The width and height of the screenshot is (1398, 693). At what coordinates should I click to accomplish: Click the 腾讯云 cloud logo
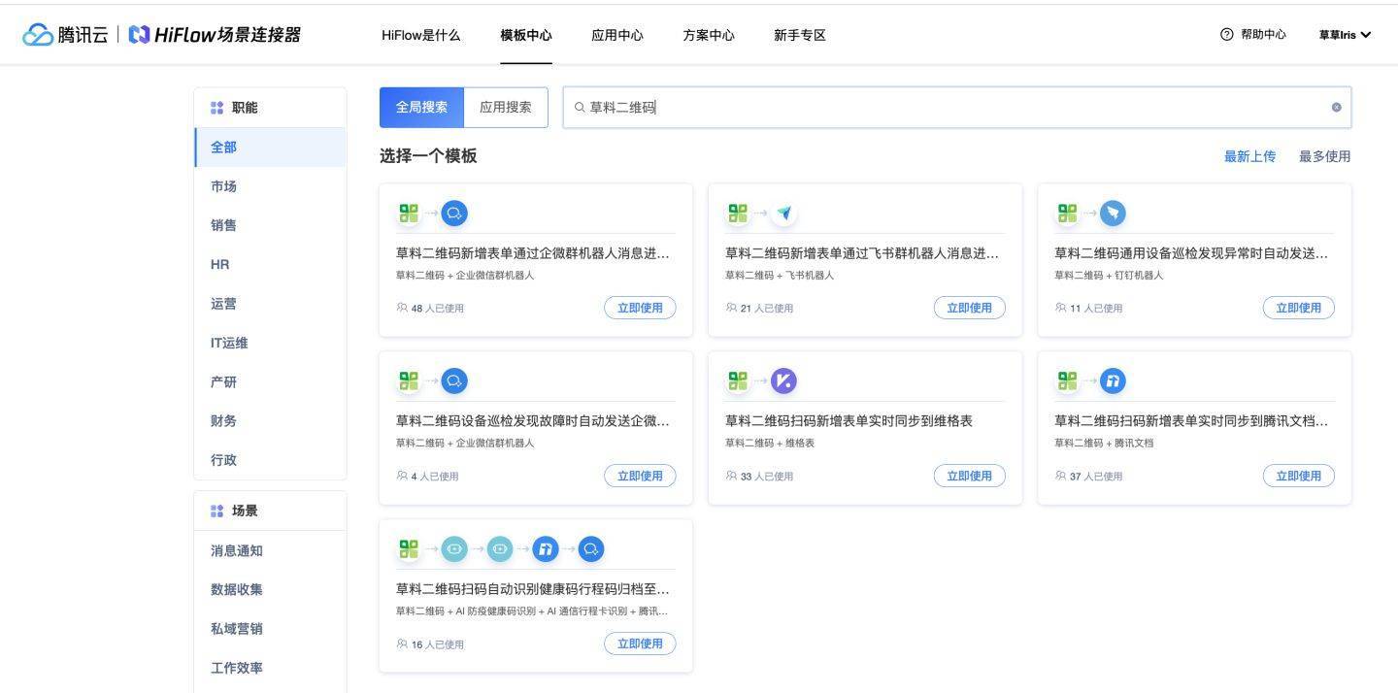click(x=35, y=34)
